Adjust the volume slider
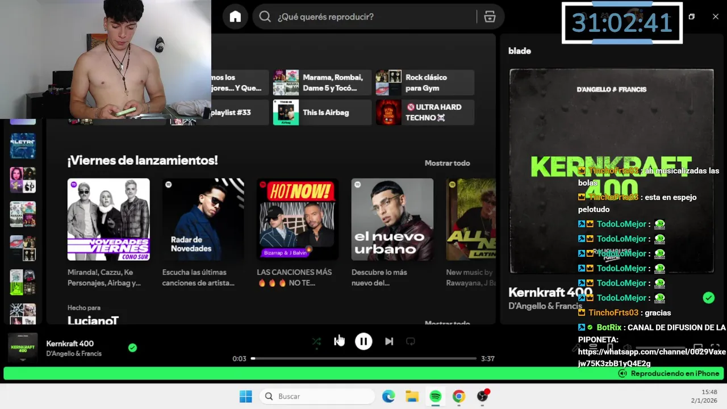 click(x=660, y=348)
